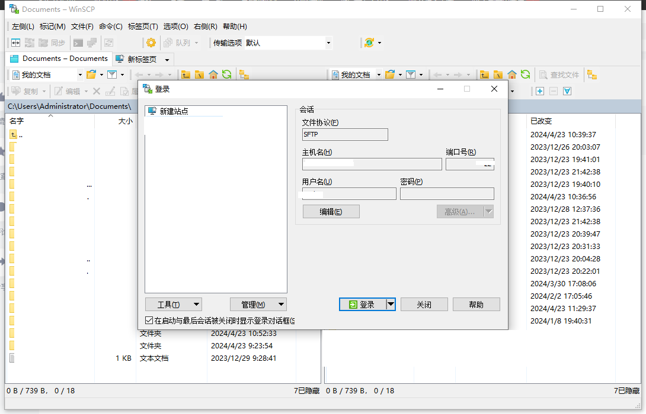Click the globe synchronize icon in main toolbar
The width and height of the screenshot is (646, 414).
(369, 43)
